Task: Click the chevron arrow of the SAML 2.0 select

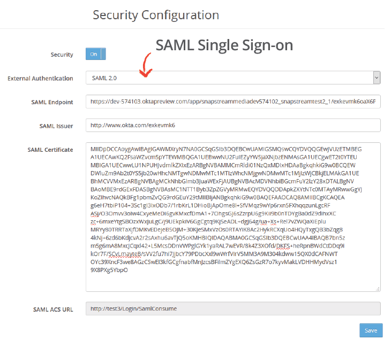Action: point(377,78)
